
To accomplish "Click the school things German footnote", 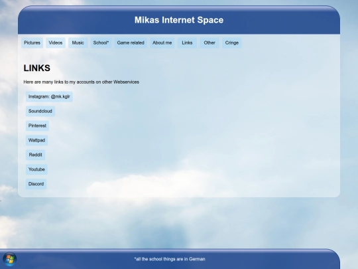I will pos(170,259).
